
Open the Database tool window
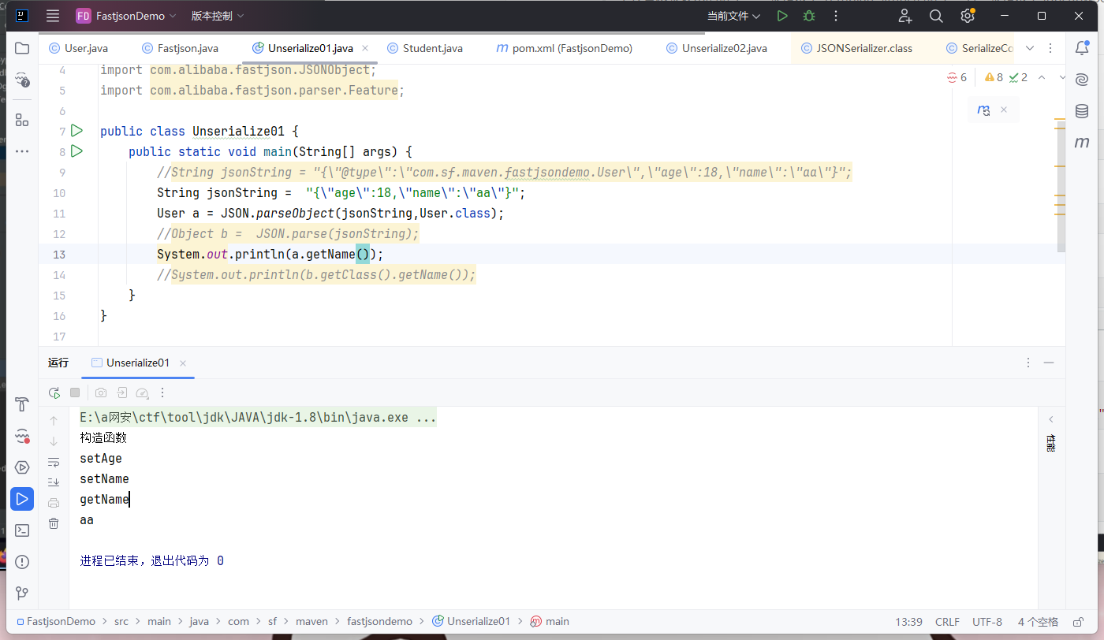[1082, 111]
